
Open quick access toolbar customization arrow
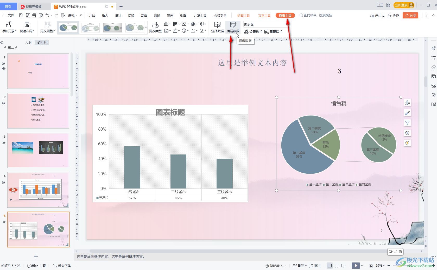(81, 15)
